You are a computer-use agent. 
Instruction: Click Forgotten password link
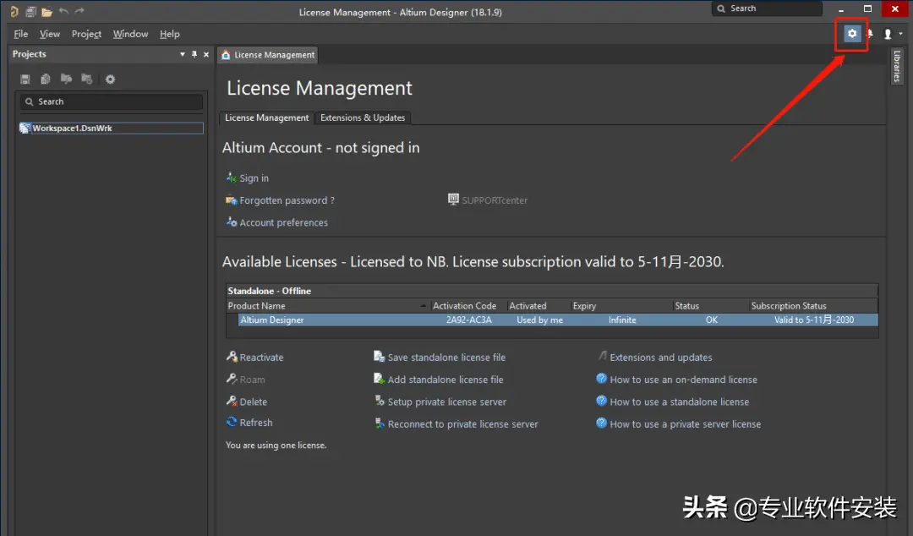click(287, 200)
